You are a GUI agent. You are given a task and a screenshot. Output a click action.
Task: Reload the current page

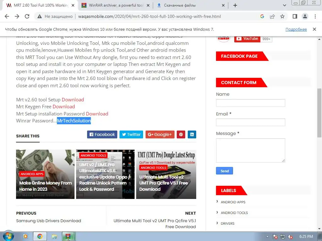click(x=27, y=16)
